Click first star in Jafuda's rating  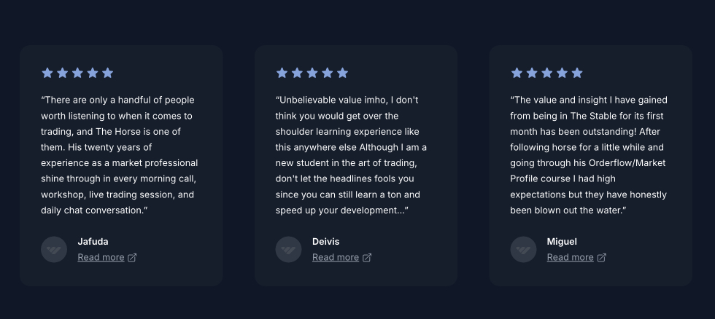pyautogui.click(x=47, y=73)
